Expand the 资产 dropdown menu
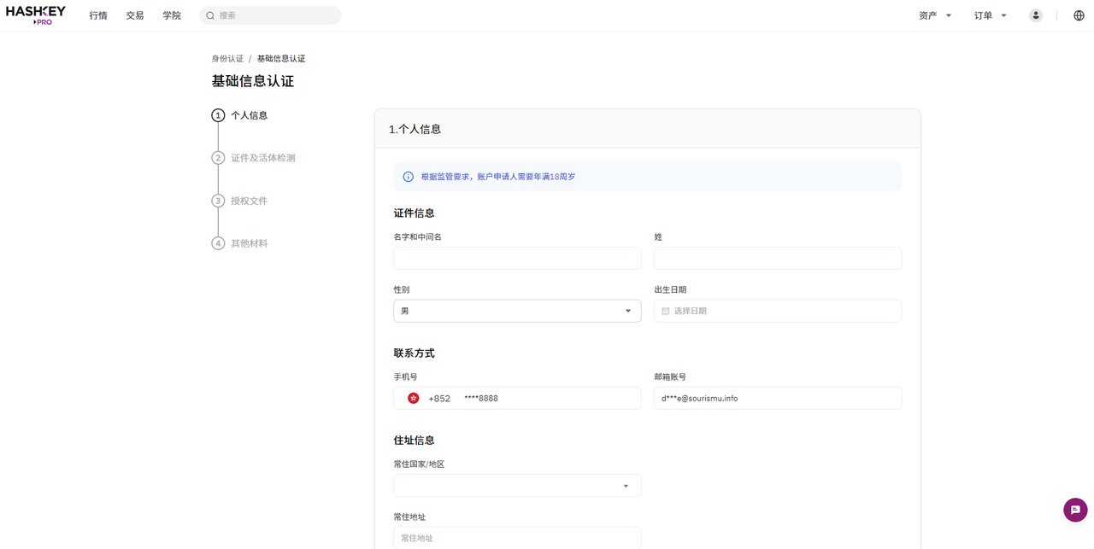The image size is (1094, 549). coord(935,15)
